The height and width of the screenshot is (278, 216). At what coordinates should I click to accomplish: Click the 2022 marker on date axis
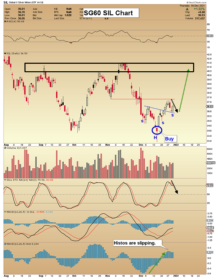(176, 145)
